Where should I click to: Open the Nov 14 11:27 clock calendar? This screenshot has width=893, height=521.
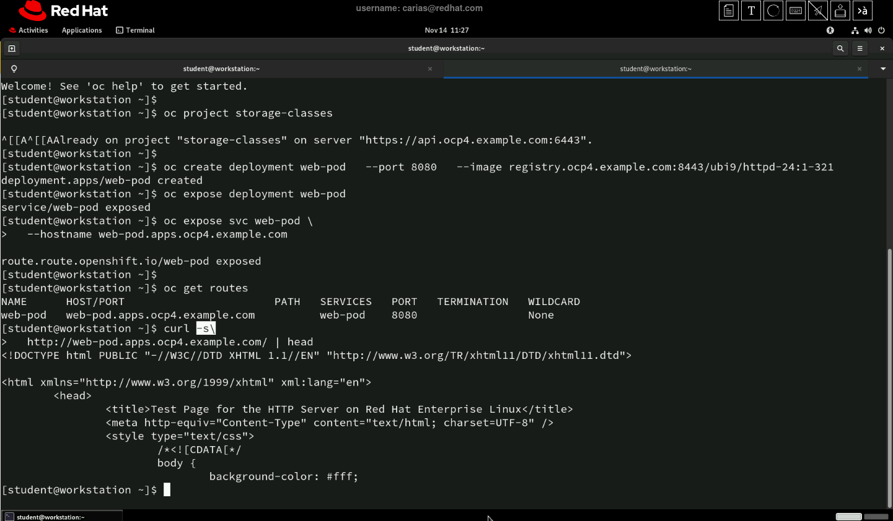(x=447, y=30)
